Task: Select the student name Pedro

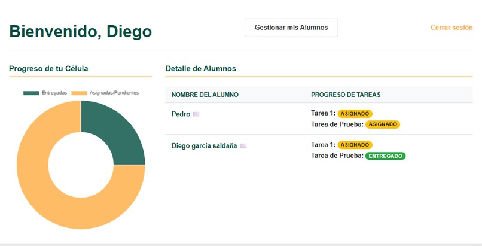Action: point(181,114)
